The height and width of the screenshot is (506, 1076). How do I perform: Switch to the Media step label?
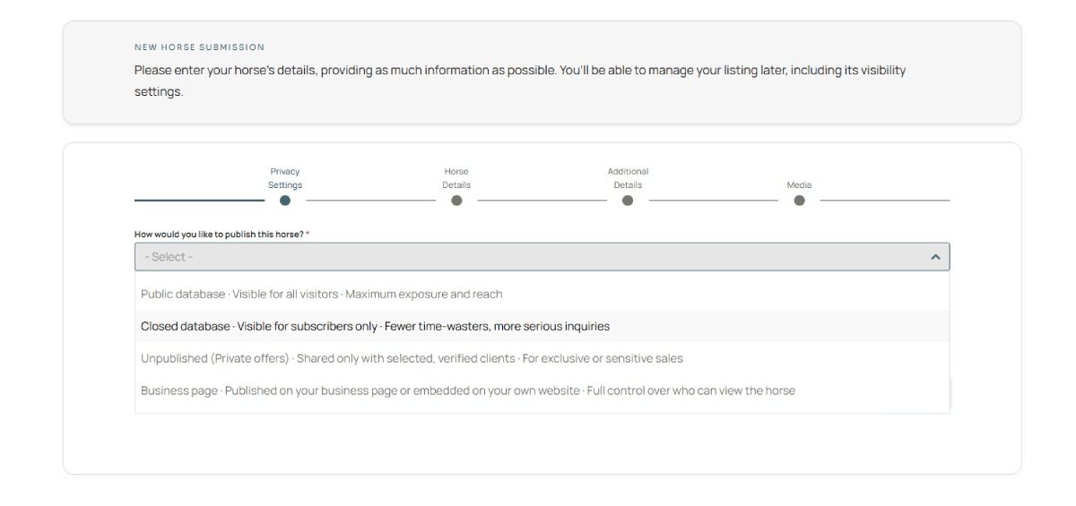pos(799,185)
